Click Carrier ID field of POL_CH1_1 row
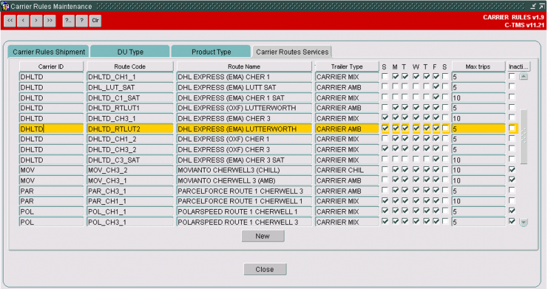Viewport: 551px width, 289px height. point(51,212)
